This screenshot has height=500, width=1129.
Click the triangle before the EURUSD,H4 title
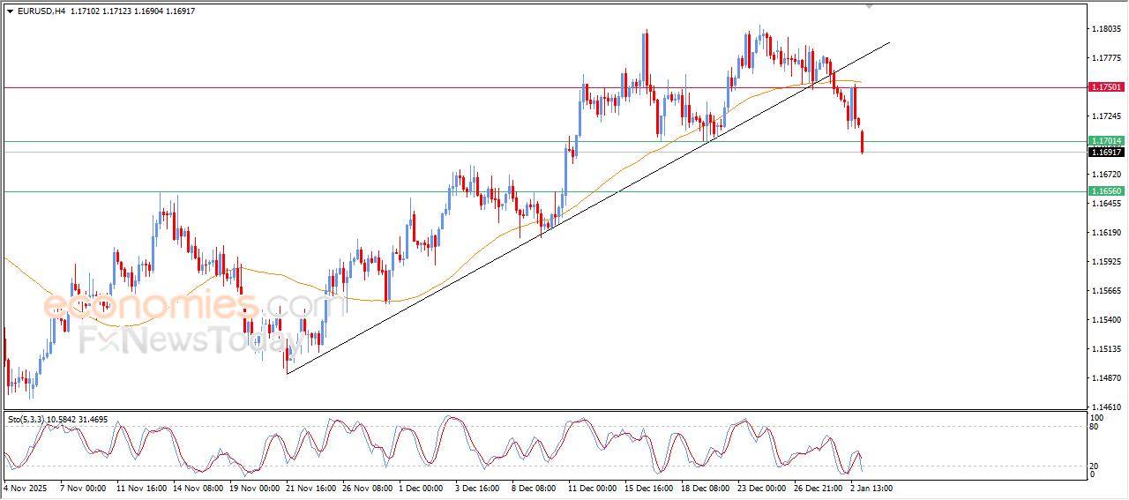click(10, 11)
